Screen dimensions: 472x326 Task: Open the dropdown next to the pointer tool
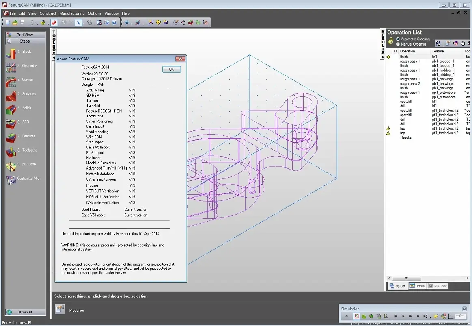pos(84,23)
